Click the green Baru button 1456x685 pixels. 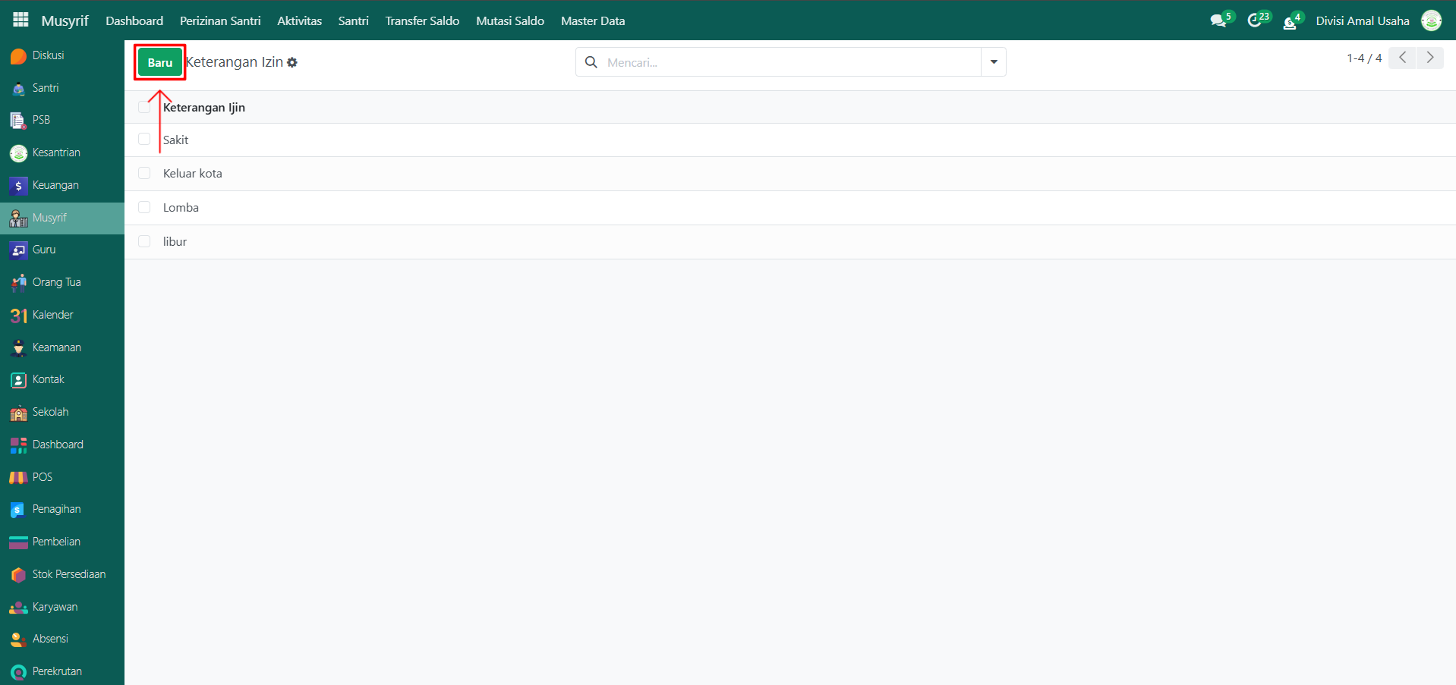(x=159, y=62)
